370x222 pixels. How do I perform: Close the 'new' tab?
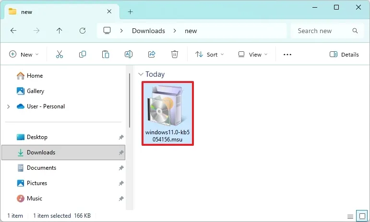tap(109, 12)
